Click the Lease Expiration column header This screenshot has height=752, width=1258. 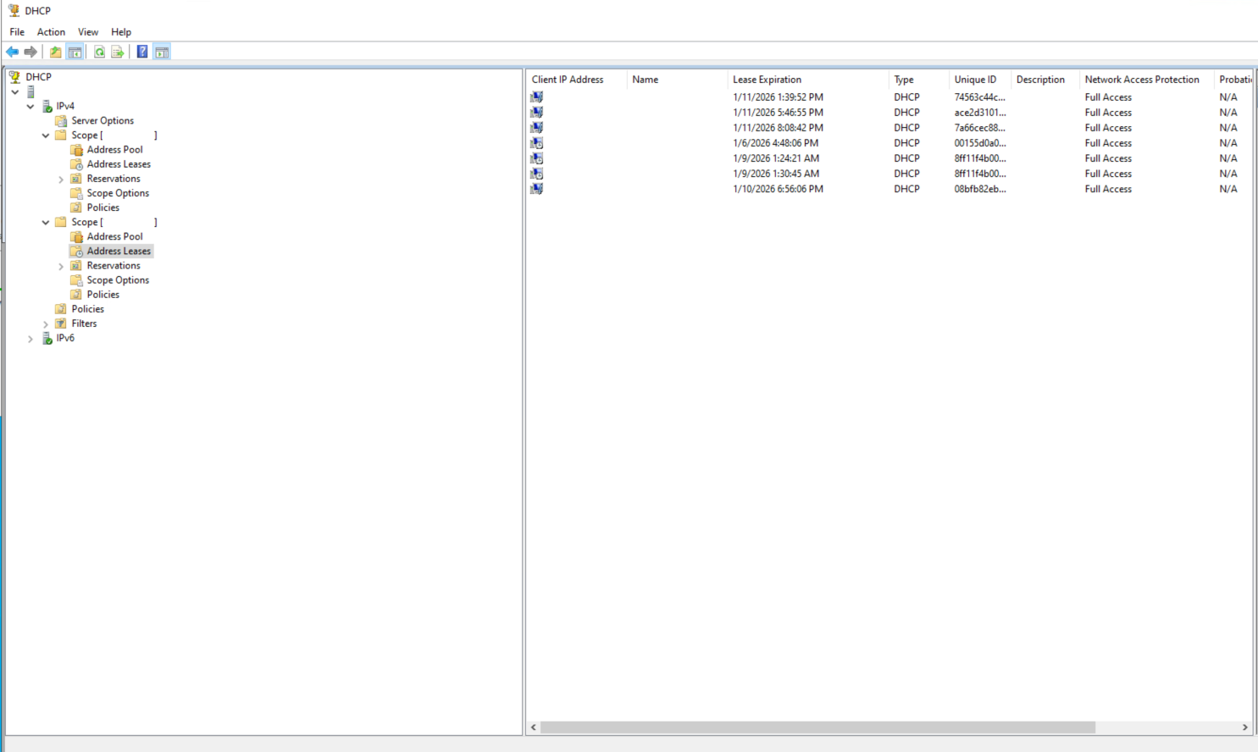pyautogui.click(x=767, y=79)
